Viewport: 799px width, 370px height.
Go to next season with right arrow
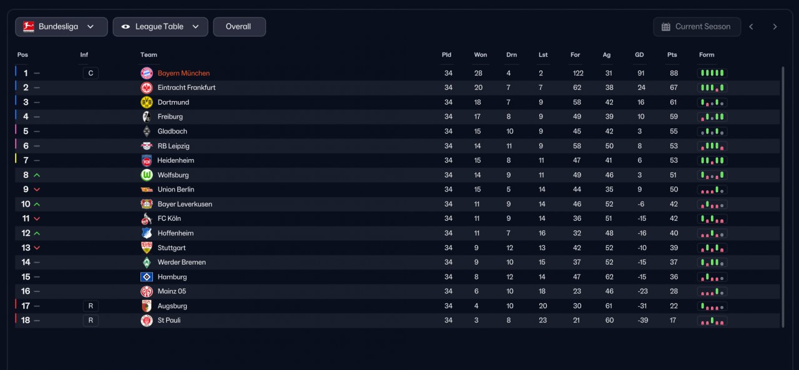775,27
